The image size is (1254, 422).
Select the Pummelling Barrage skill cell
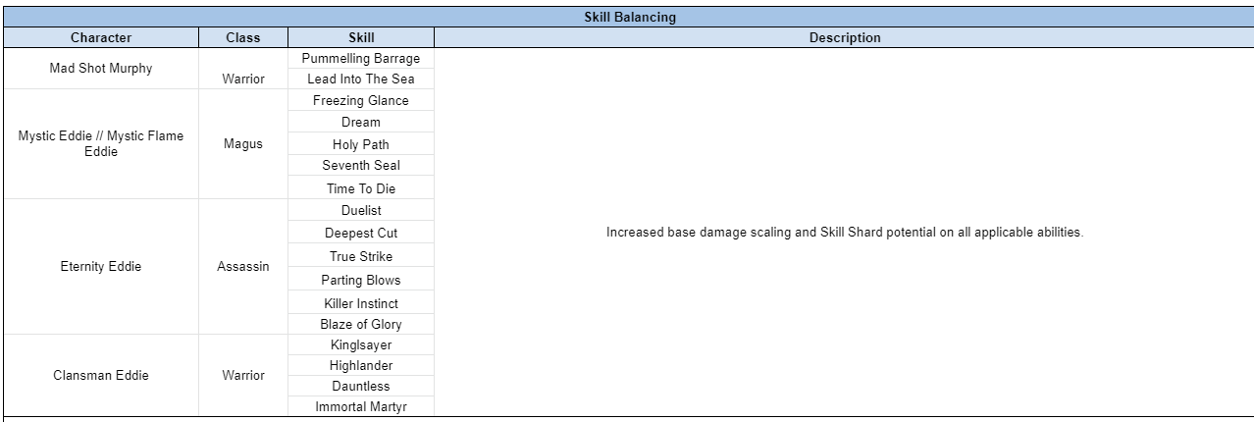click(x=361, y=58)
